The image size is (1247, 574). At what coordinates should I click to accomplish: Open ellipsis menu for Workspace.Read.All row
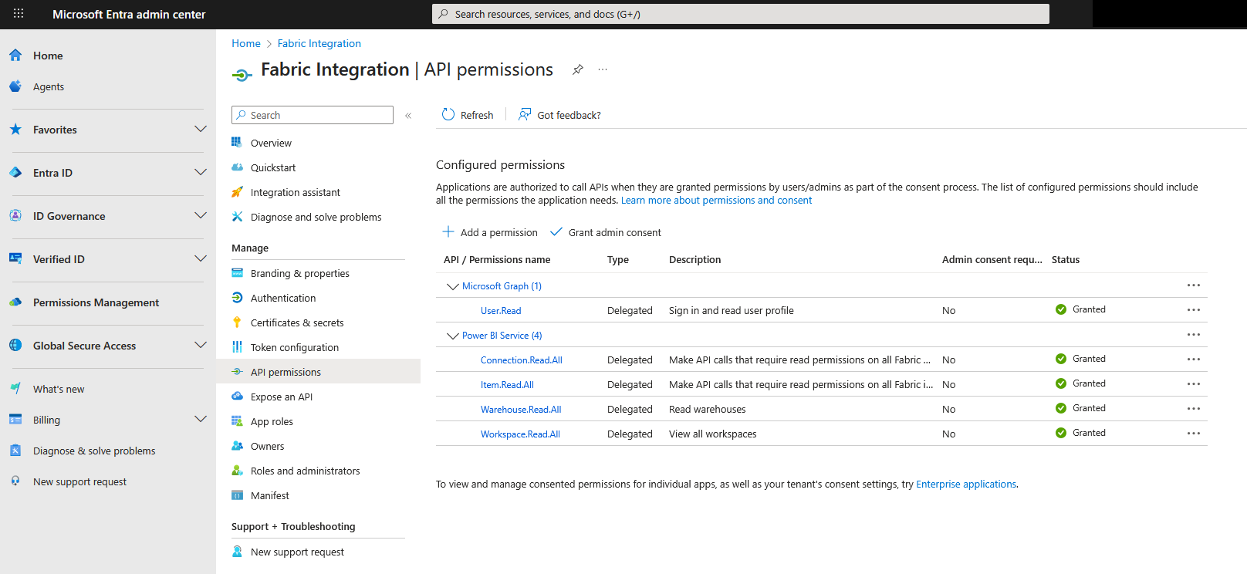(x=1193, y=434)
